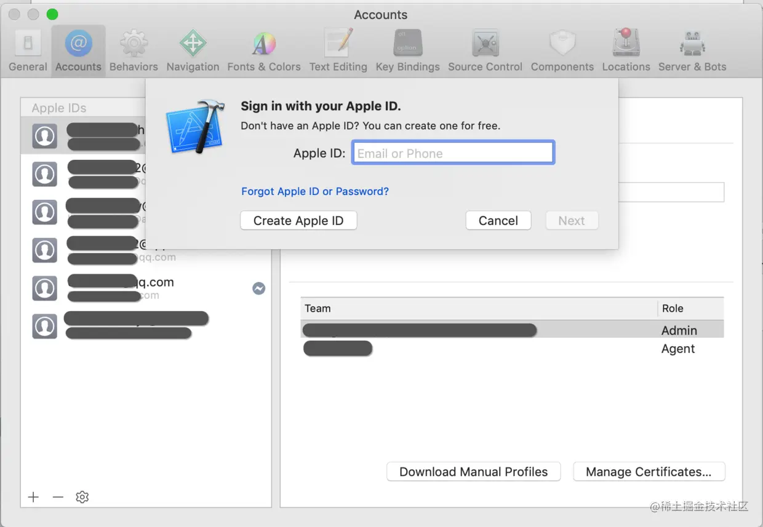The height and width of the screenshot is (527, 763).
Task: Open Fonts & Colors preferences
Action: [264, 51]
